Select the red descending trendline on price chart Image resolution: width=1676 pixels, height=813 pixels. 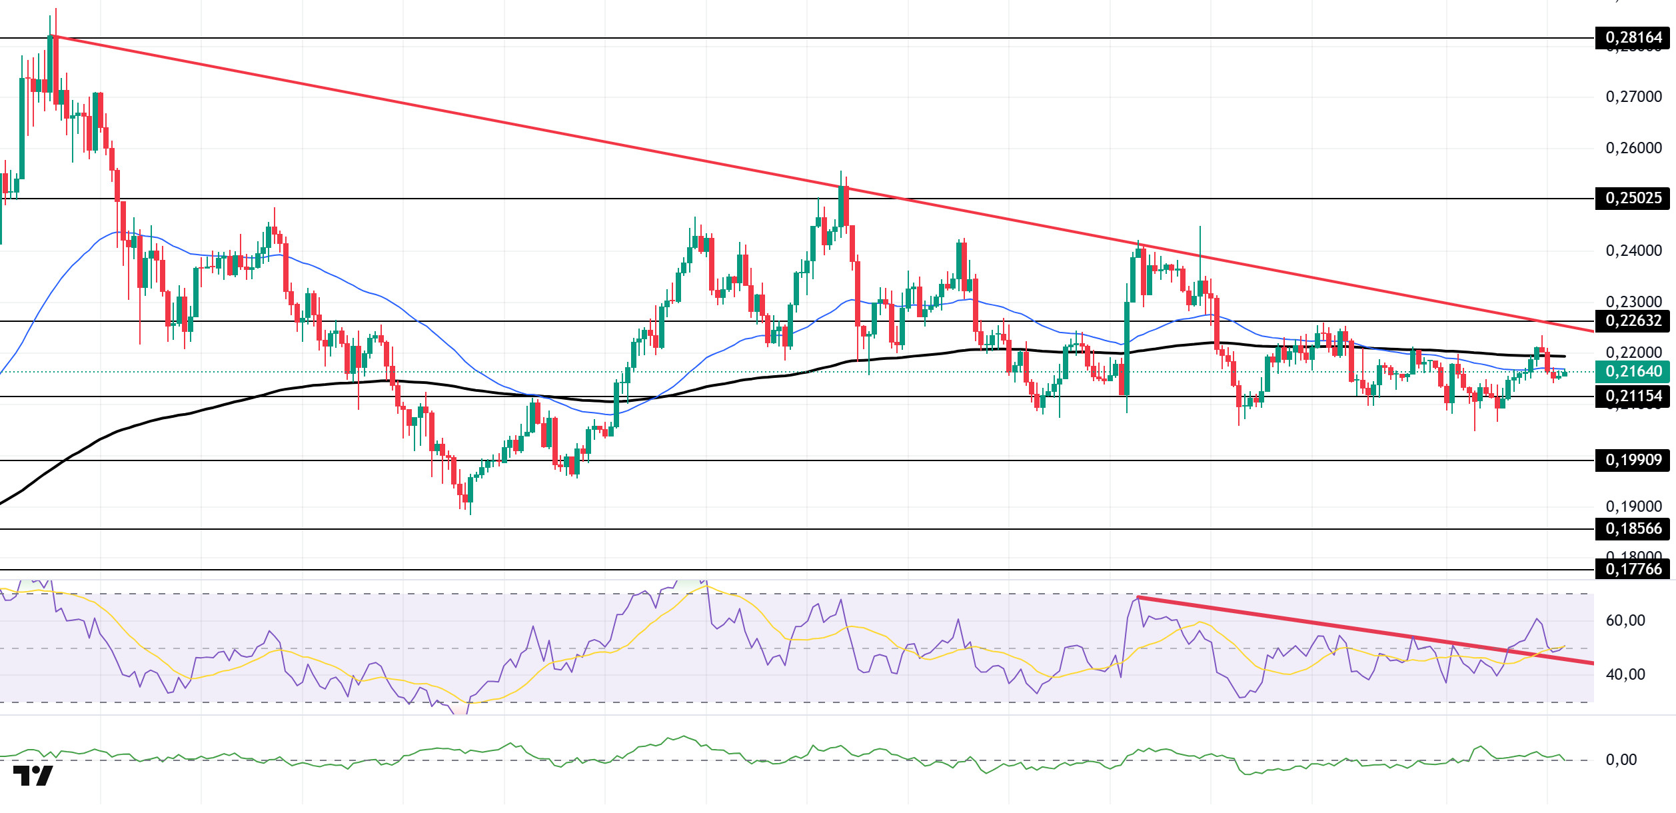point(823,183)
